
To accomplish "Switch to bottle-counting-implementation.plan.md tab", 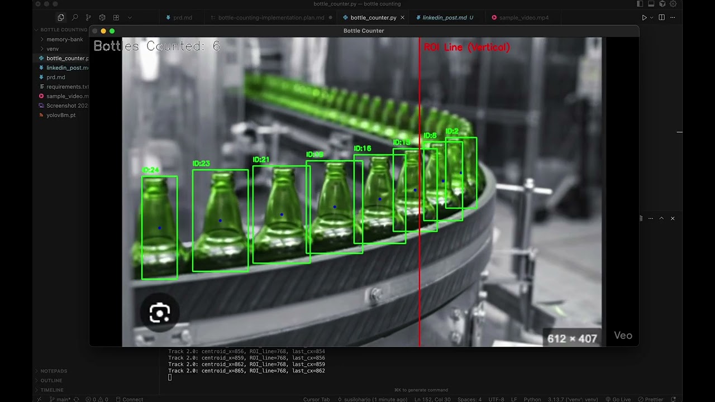I will (x=271, y=17).
